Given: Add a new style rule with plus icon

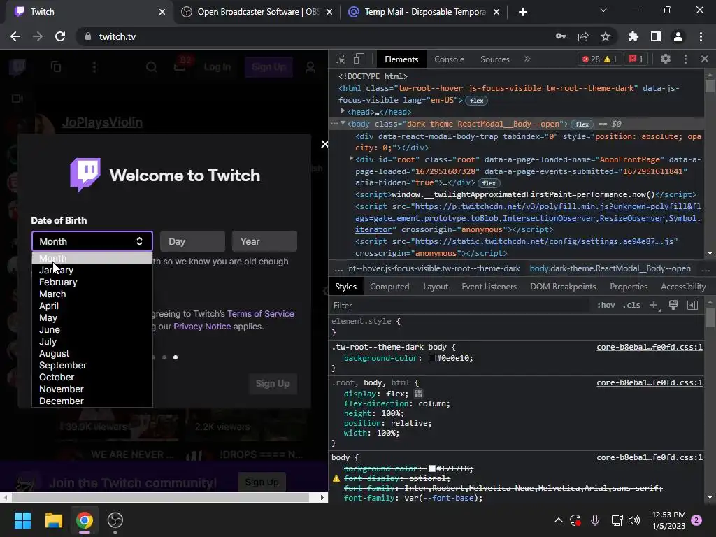Looking at the screenshot, I should click(x=654, y=305).
